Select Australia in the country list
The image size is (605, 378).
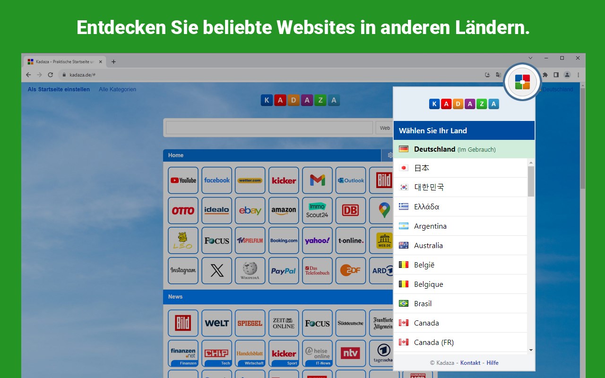(460, 245)
